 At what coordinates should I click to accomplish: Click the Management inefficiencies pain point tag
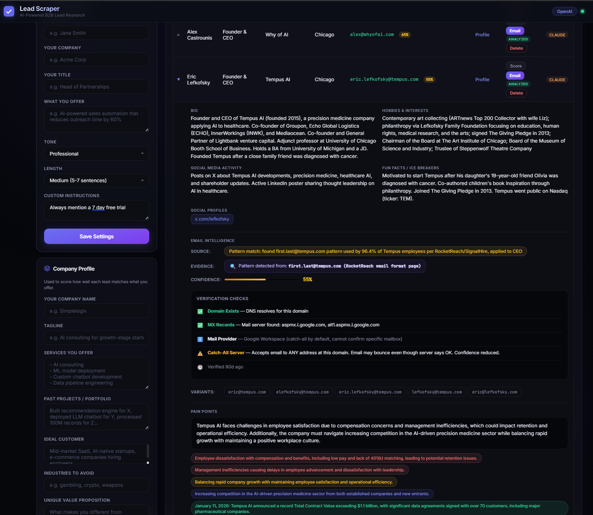[300, 470]
